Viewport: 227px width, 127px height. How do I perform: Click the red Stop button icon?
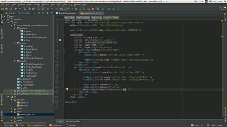pos(93,9)
